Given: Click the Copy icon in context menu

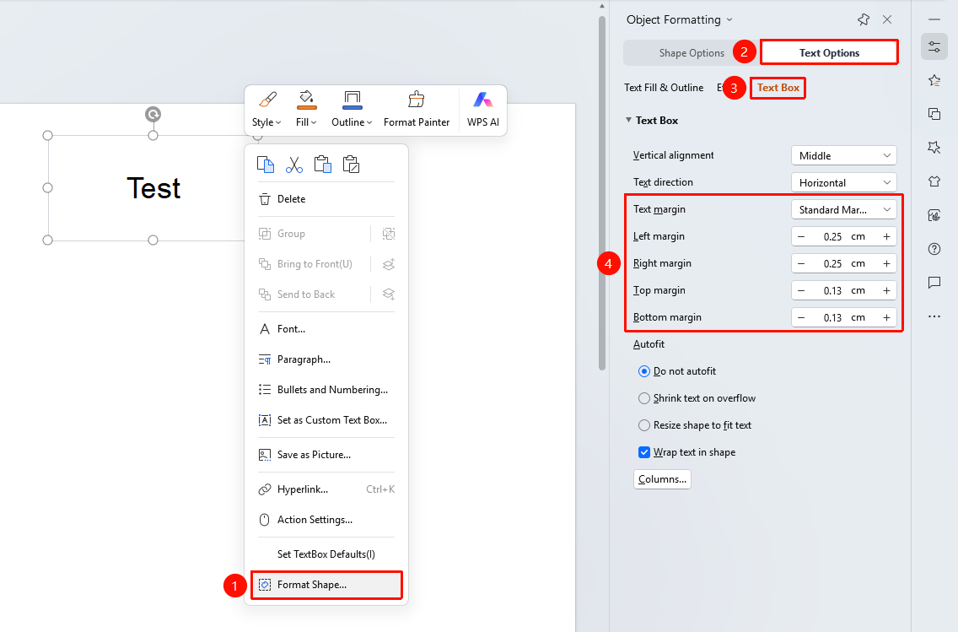Looking at the screenshot, I should click(265, 165).
